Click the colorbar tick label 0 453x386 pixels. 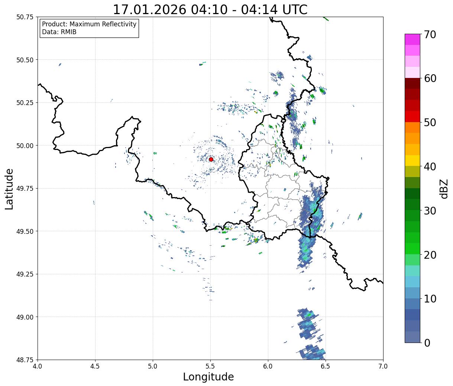tap(427, 343)
